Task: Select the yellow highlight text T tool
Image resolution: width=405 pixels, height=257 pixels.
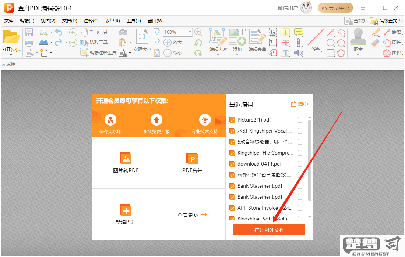Action: click(286, 32)
